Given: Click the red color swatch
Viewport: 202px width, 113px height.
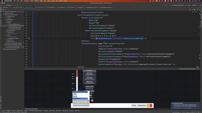Looking at the screenshot, I should [151, 105].
